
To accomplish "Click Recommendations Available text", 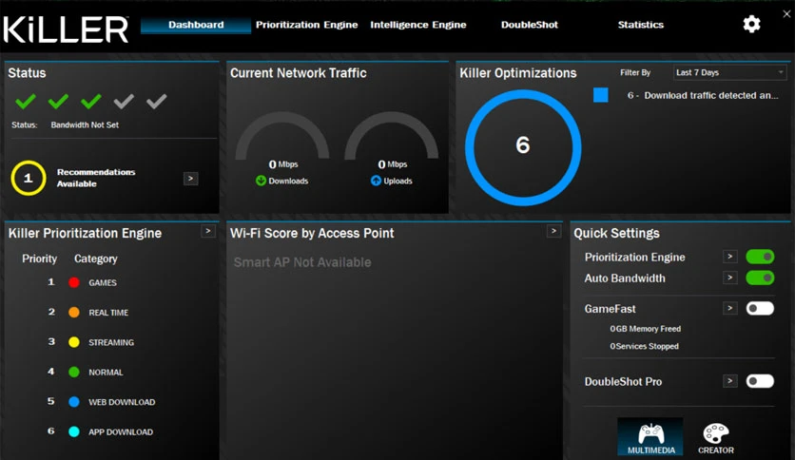I will (96, 178).
